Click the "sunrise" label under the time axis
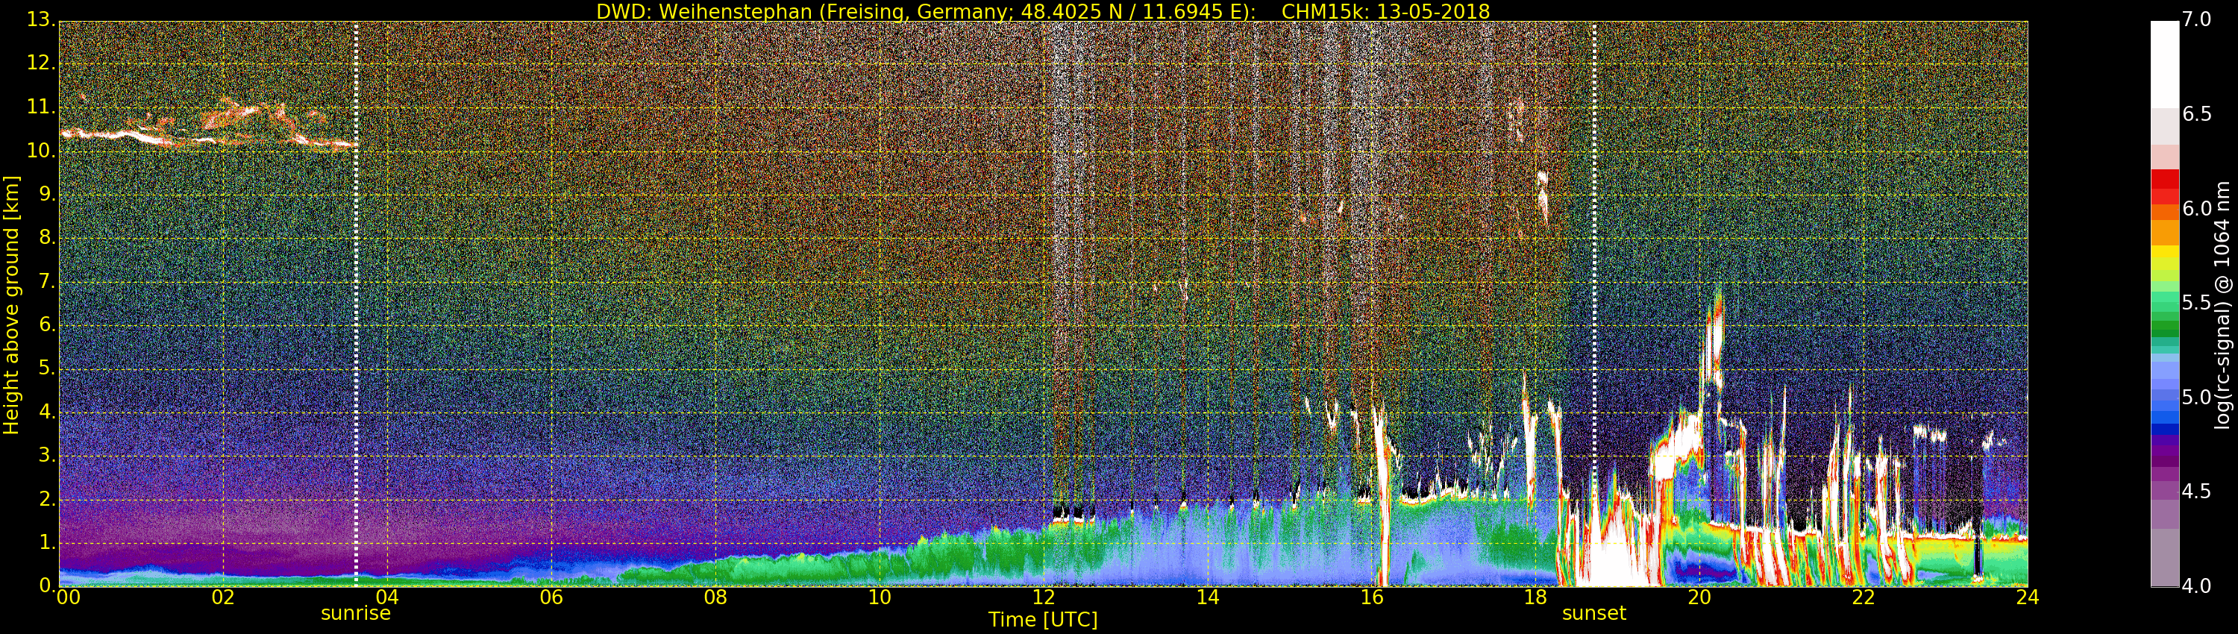 coord(355,613)
